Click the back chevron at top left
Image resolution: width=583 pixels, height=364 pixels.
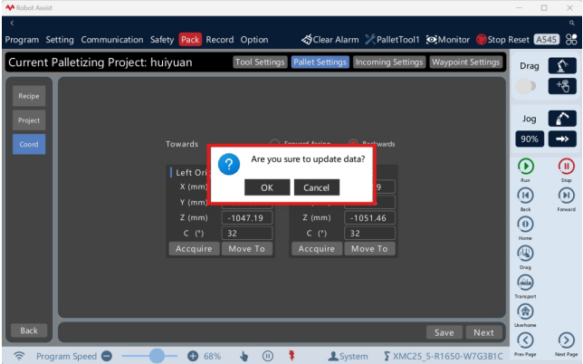tap(12, 23)
